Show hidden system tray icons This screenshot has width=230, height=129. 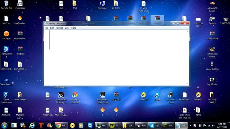tap(190, 125)
